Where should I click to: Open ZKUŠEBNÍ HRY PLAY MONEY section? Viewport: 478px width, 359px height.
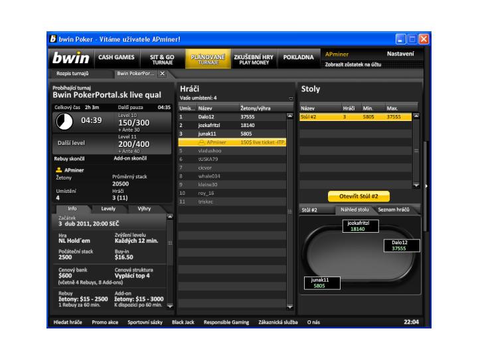(254, 59)
